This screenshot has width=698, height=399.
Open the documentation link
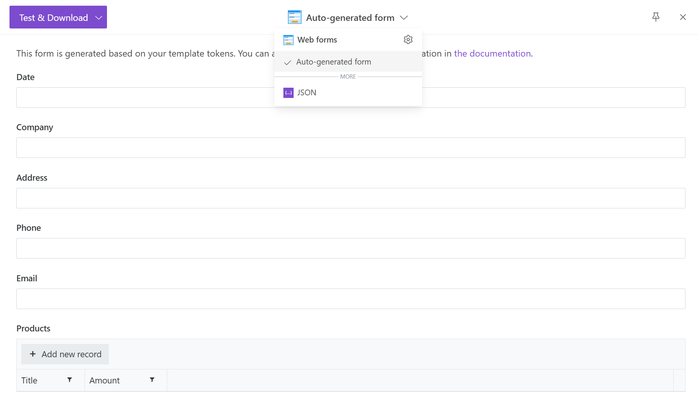[x=492, y=54]
